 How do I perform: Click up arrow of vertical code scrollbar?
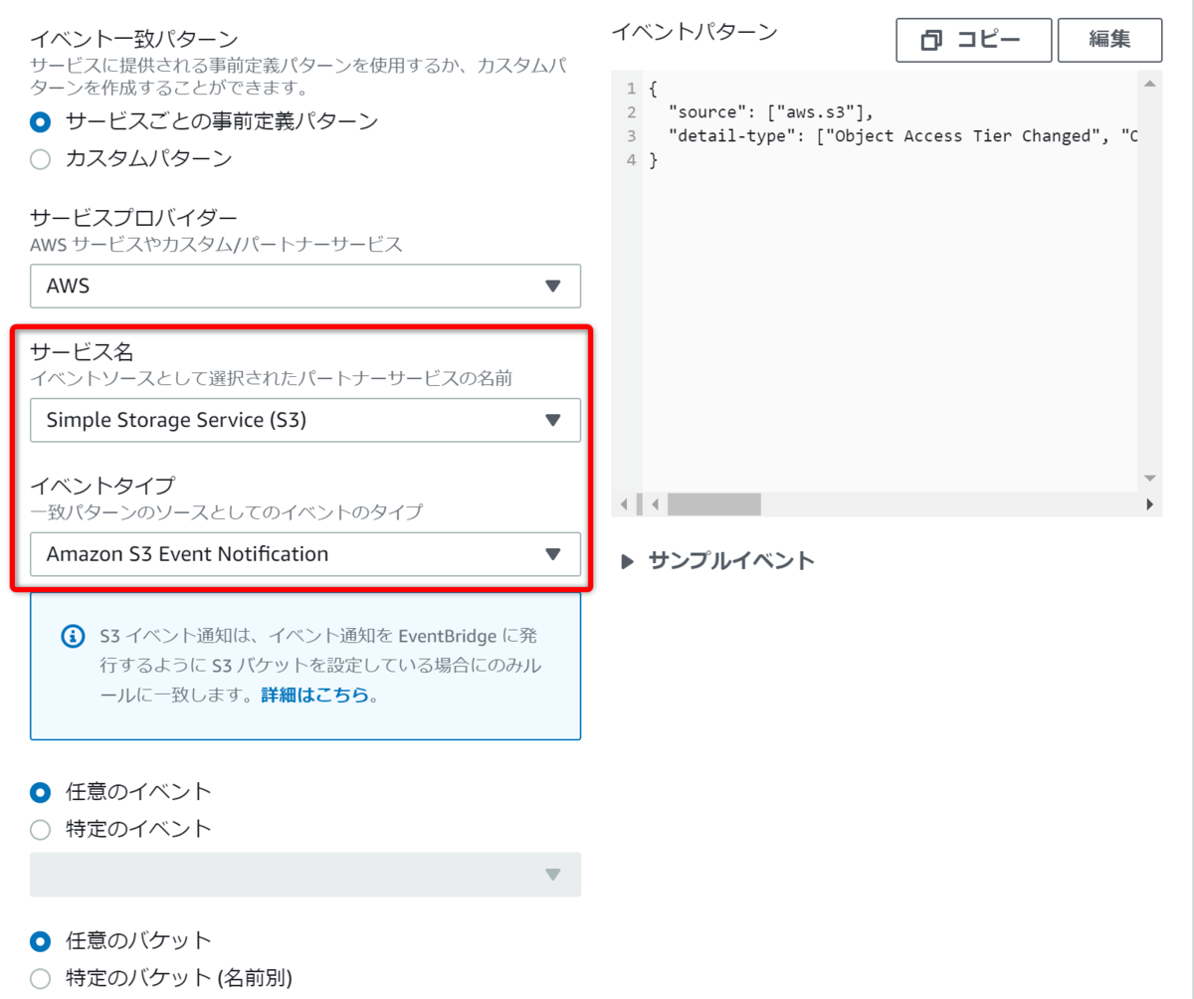coord(1150,86)
